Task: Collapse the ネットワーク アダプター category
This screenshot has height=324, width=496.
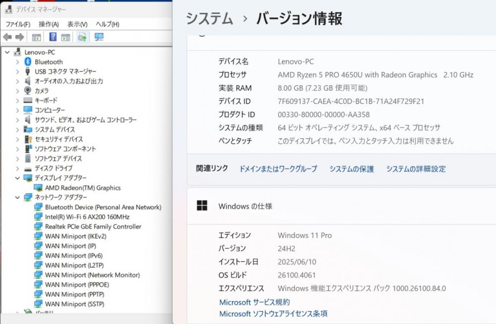Action: tap(18, 197)
